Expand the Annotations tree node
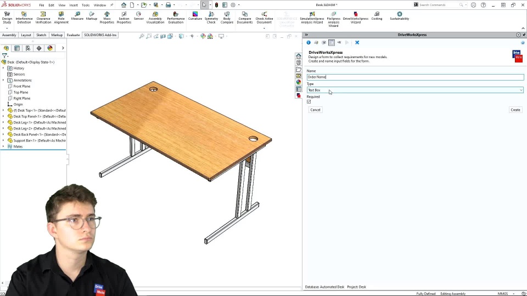 coord(3,80)
